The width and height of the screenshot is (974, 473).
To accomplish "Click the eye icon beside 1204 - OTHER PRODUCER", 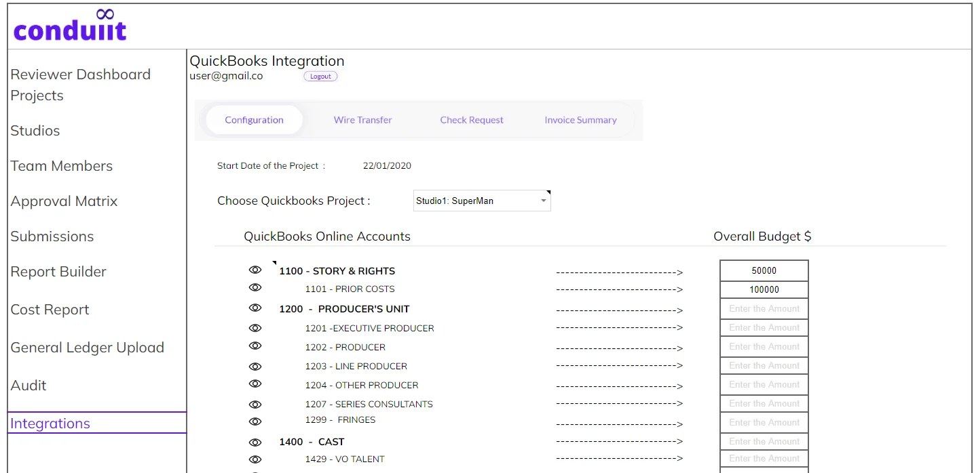I will [x=255, y=384].
